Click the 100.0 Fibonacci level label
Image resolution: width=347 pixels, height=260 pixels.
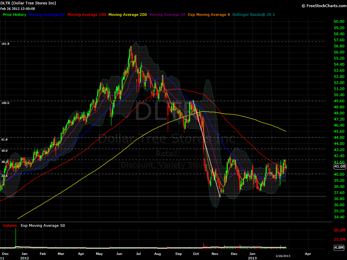(5, 103)
